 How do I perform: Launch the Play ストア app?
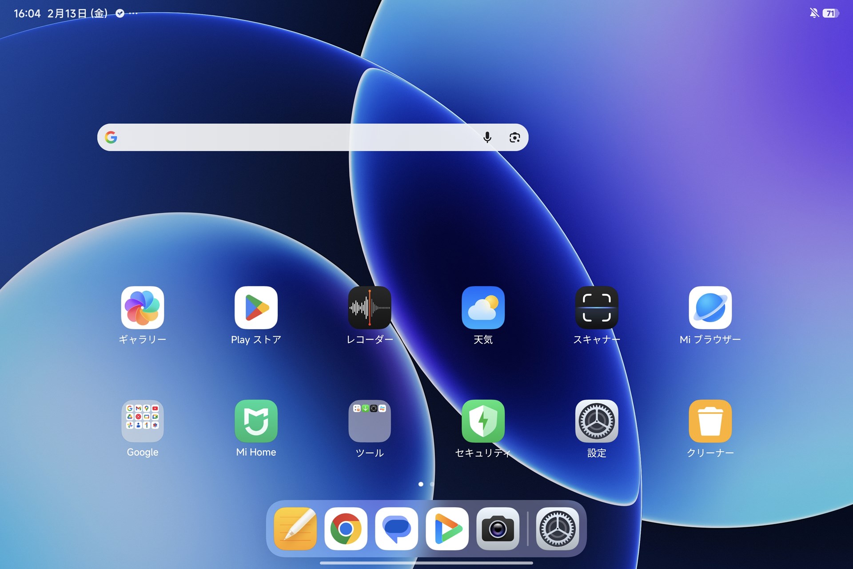point(256,307)
